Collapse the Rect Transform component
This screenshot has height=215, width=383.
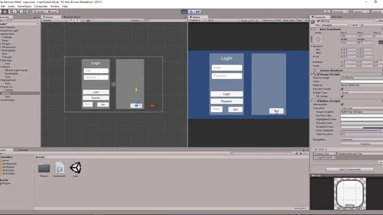pos(312,29)
